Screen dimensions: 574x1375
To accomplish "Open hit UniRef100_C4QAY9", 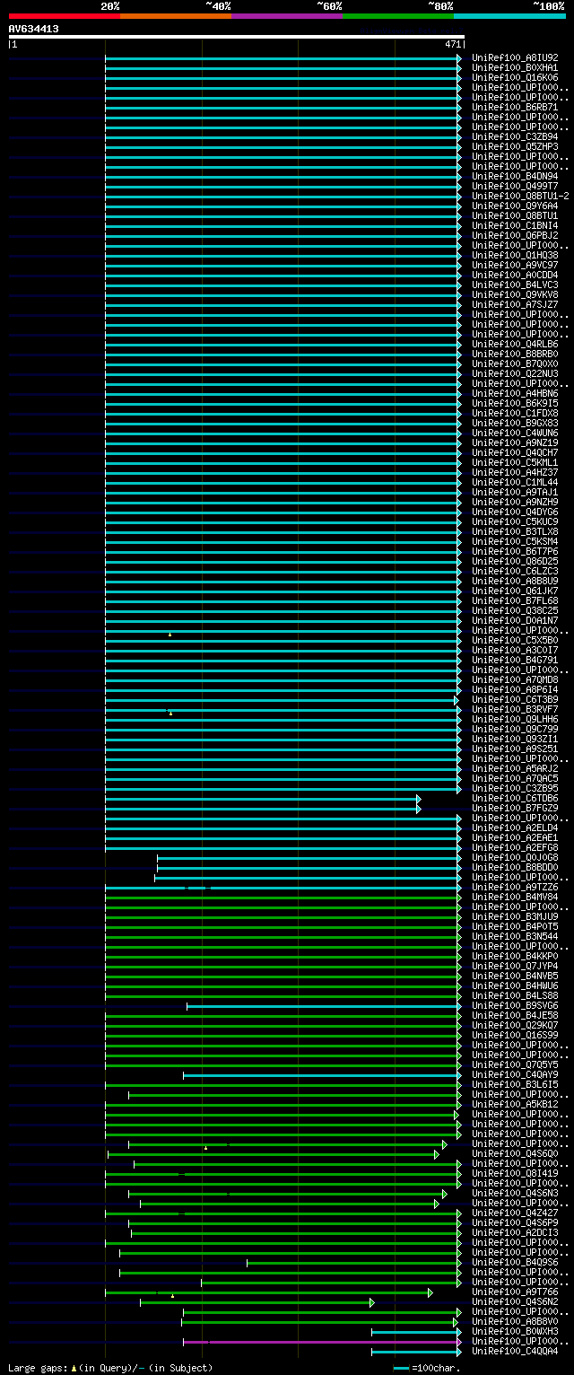I will click(515, 1074).
